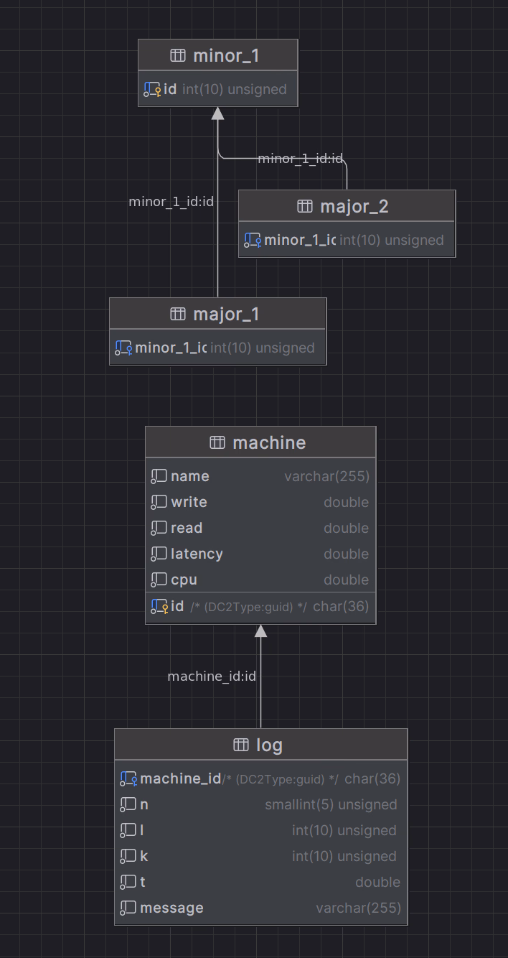
Task: Click the column icon next to k
Action: coord(128,856)
